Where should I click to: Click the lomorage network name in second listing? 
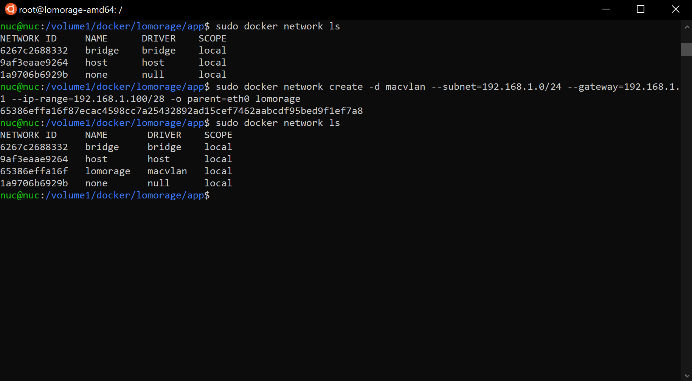(108, 171)
